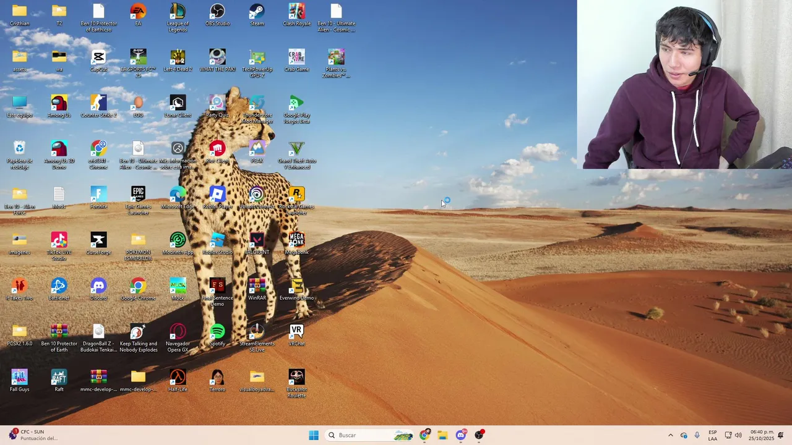Select Among Us 3D Demo icon

coord(59,155)
